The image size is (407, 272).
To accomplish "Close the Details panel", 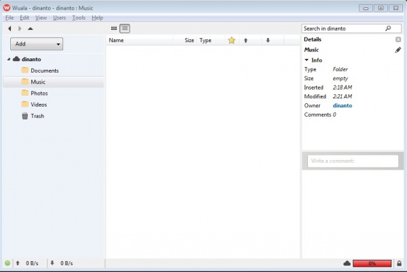I will tap(398, 39).
